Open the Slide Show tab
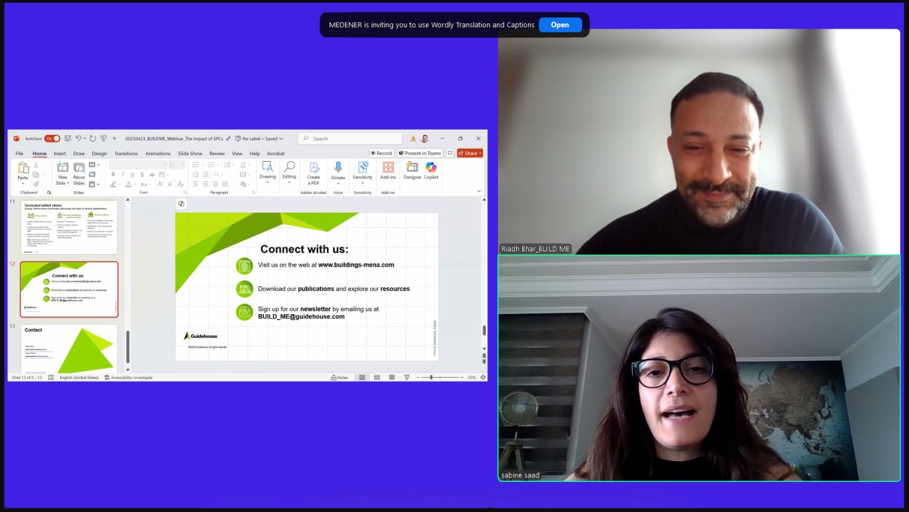The width and height of the screenshot is (909, 512). [x=190, y=153]
